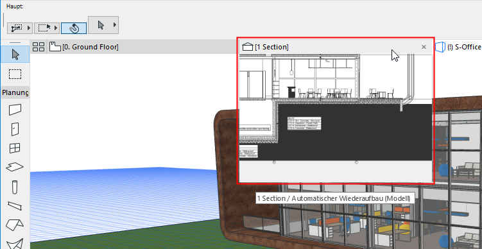Click the marquee selection method icon in Haupt toolbar
The height and width of the screenshot is (249, 482).
pos(44,28)
